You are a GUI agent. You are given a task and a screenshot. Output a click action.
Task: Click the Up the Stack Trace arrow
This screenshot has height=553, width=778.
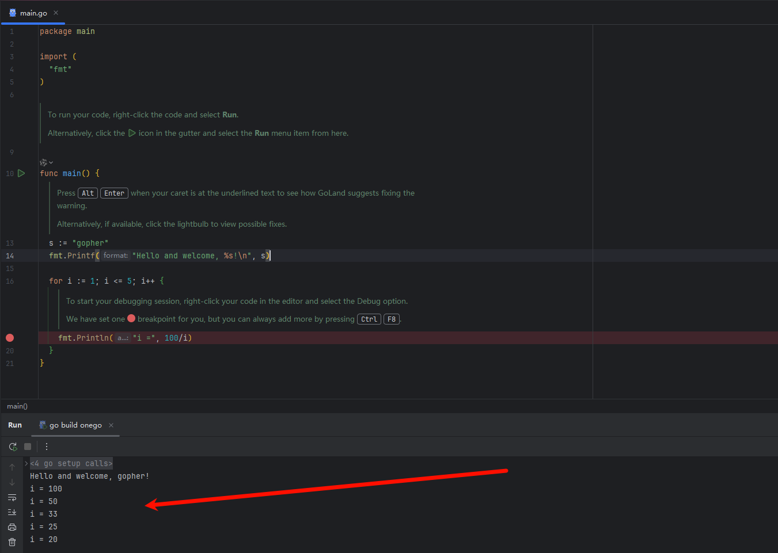click(x=12, y=467)
